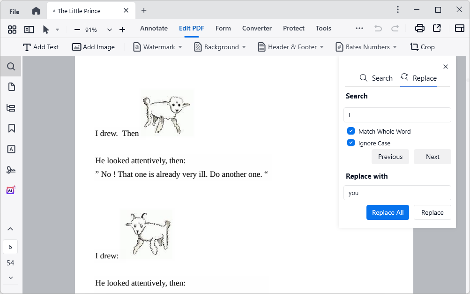This screenshot has height=294, width=470.
Task: Open the thumbnails grid view icon
Action: coord(12,30)
